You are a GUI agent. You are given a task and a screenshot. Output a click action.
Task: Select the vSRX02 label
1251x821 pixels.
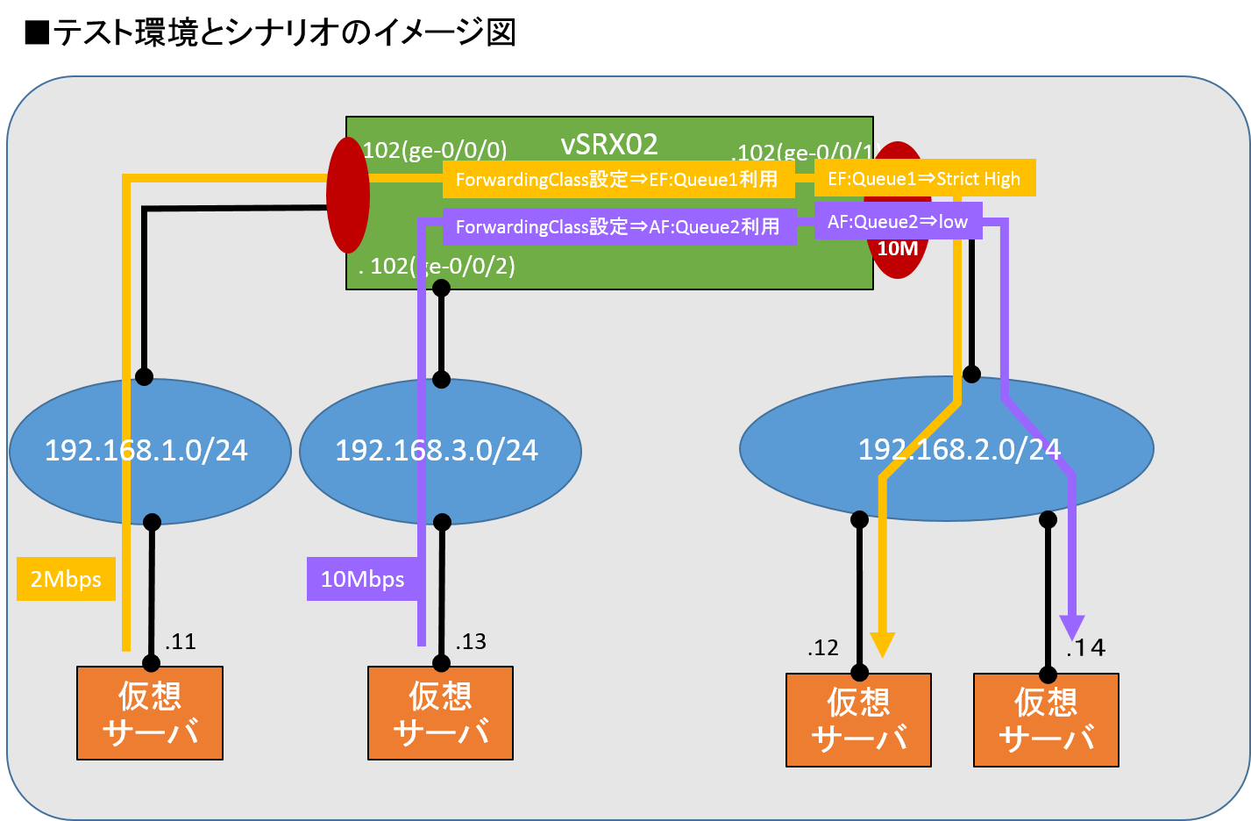(x=609, y=144)
